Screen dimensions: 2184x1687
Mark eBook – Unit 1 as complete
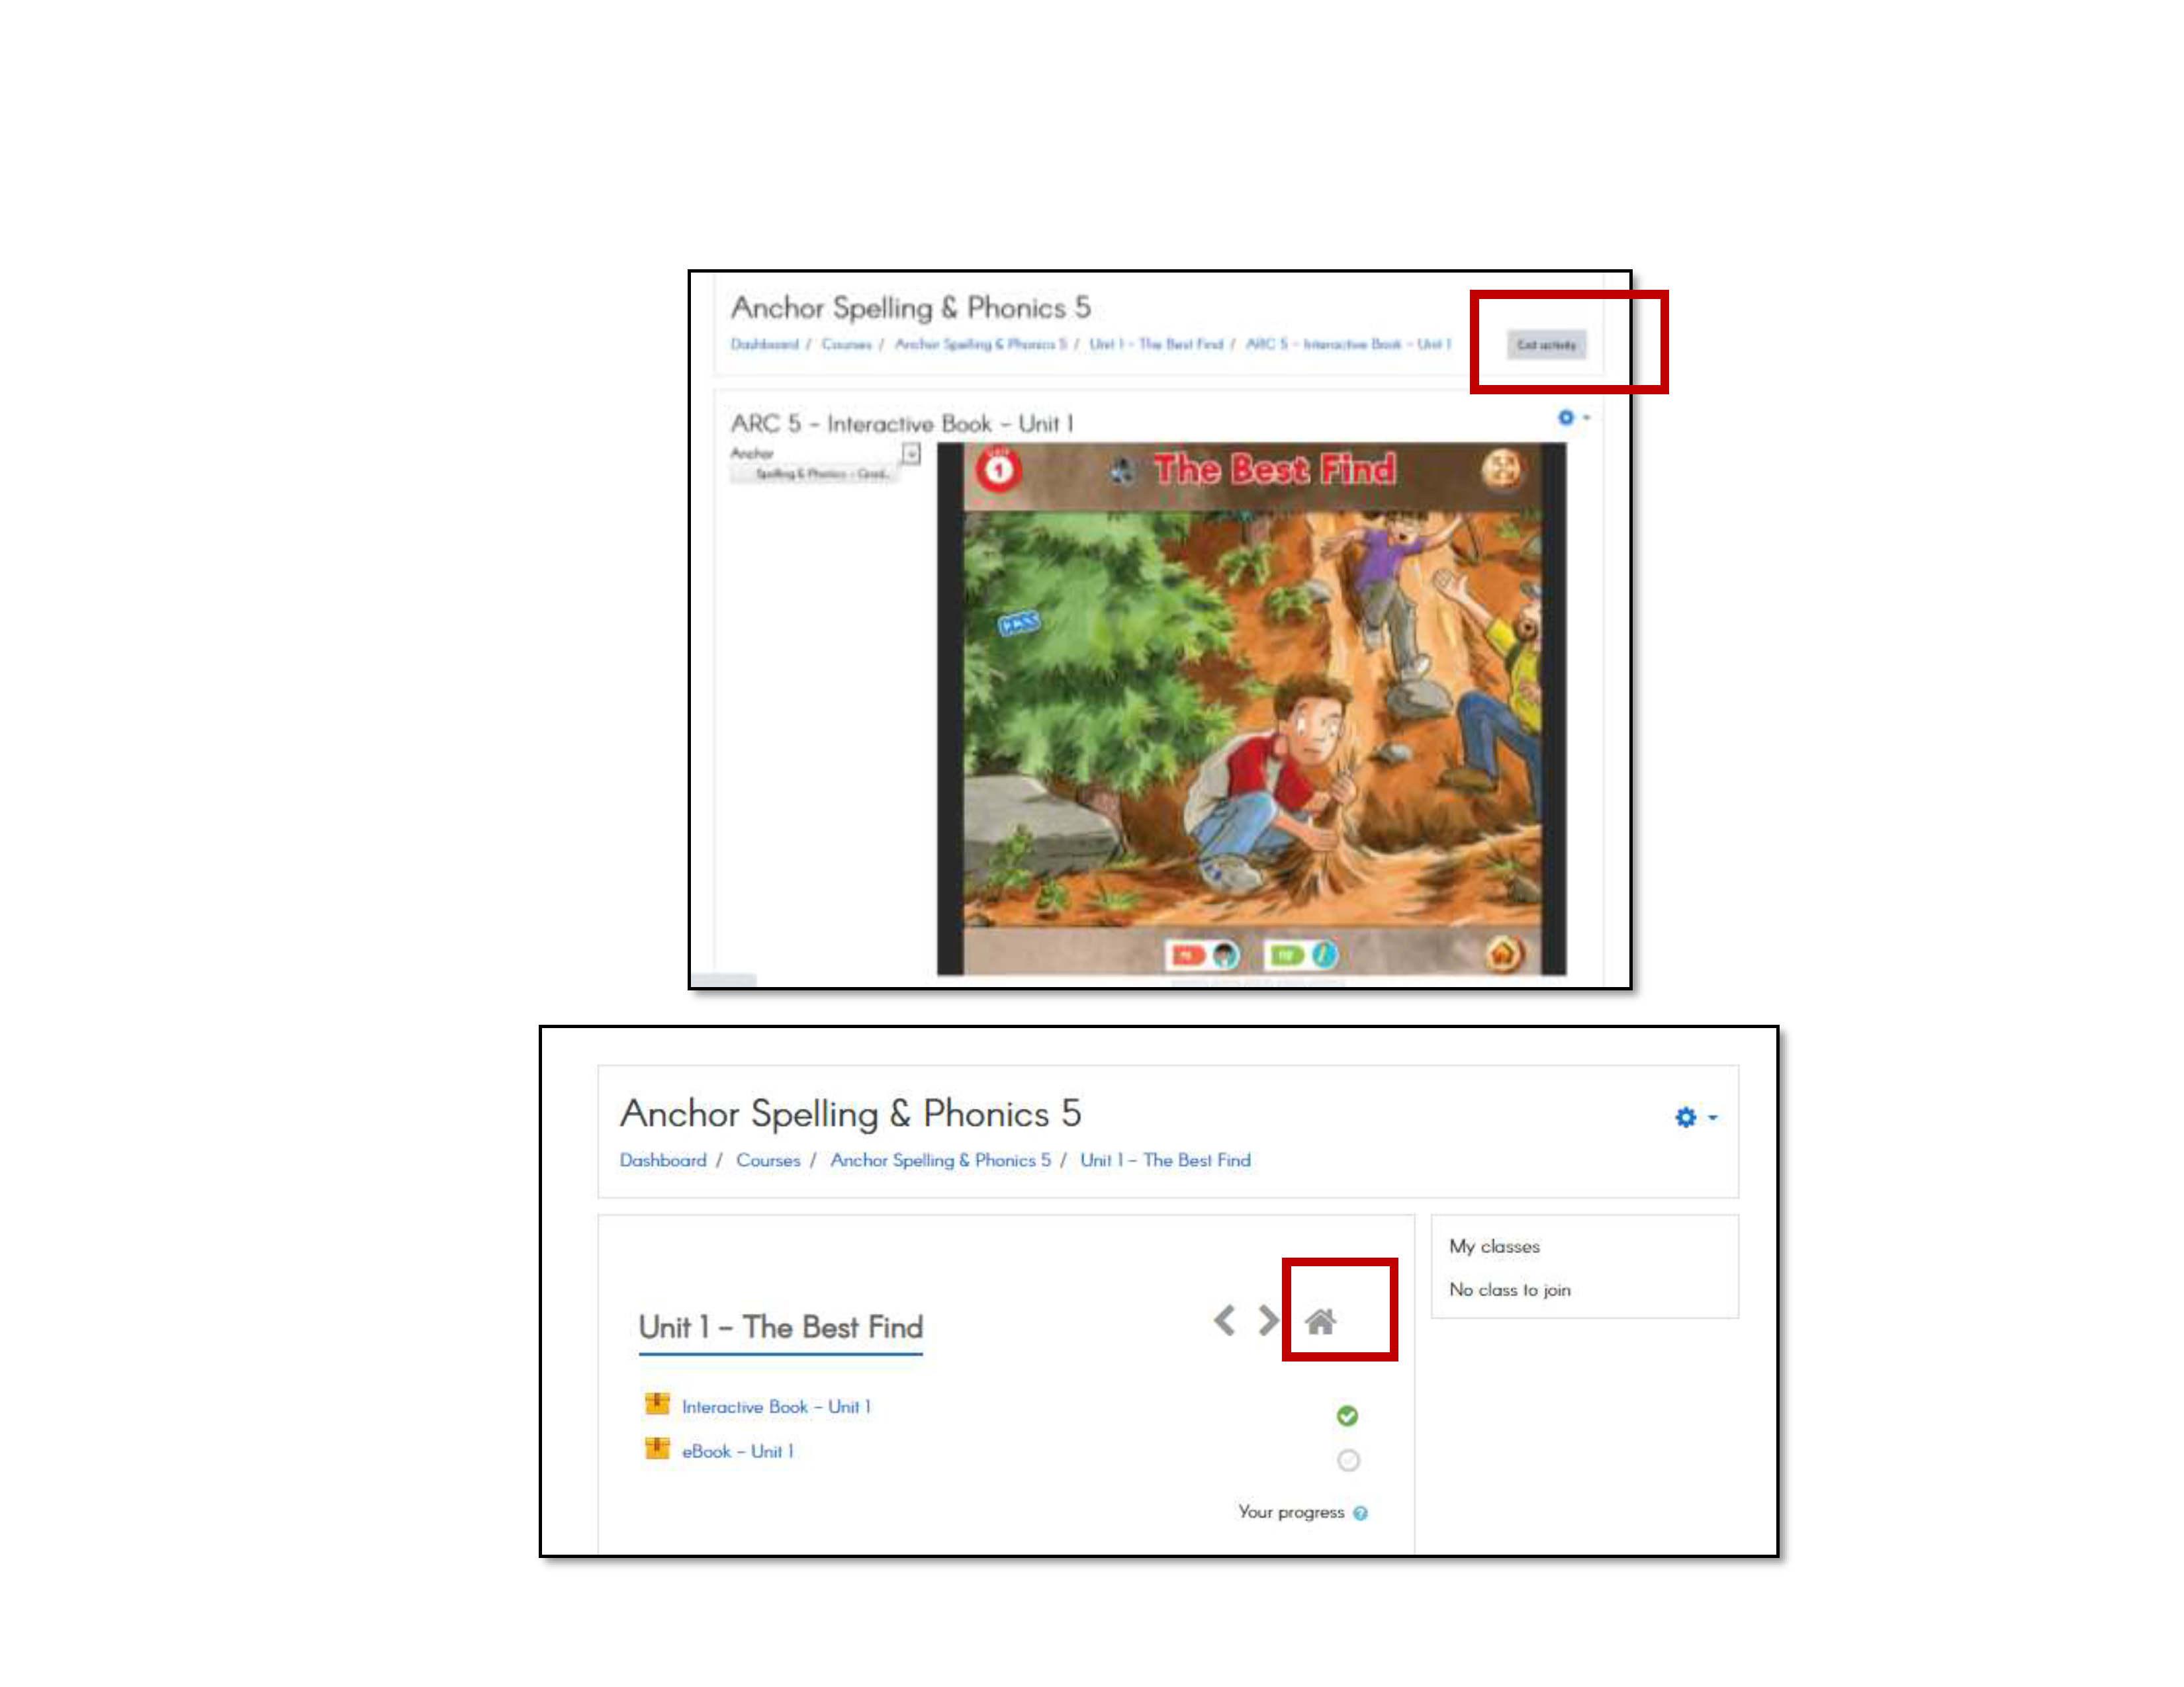[x=1348, y=1460]
